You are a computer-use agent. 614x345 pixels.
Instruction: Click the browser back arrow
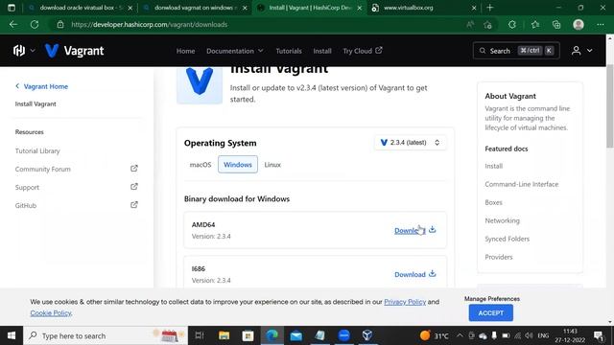pyautogui.click(x=13, y=25)
